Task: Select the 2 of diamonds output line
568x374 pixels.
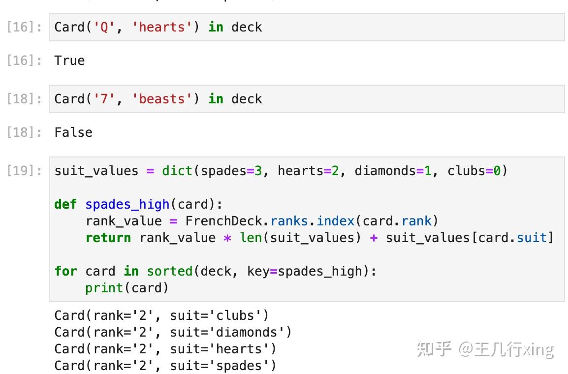Action: tap(173, 332)
